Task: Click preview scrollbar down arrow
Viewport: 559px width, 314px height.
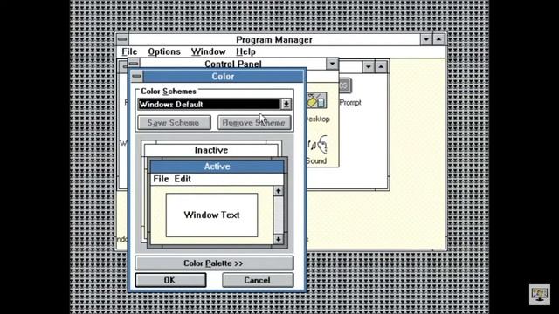Action: coord(279,239)
